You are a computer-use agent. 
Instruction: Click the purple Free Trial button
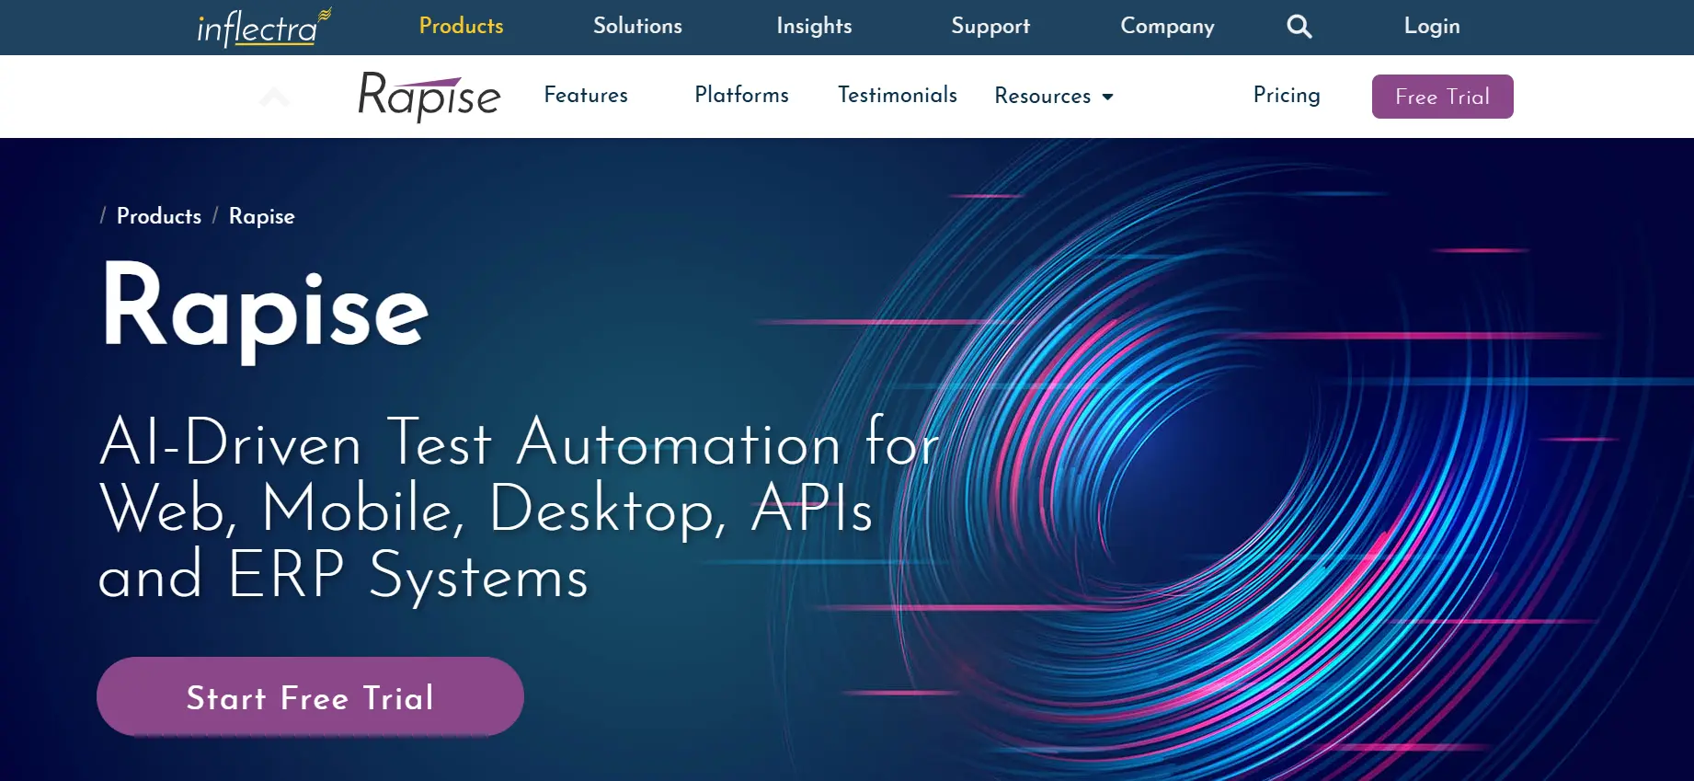point(1442,97)
